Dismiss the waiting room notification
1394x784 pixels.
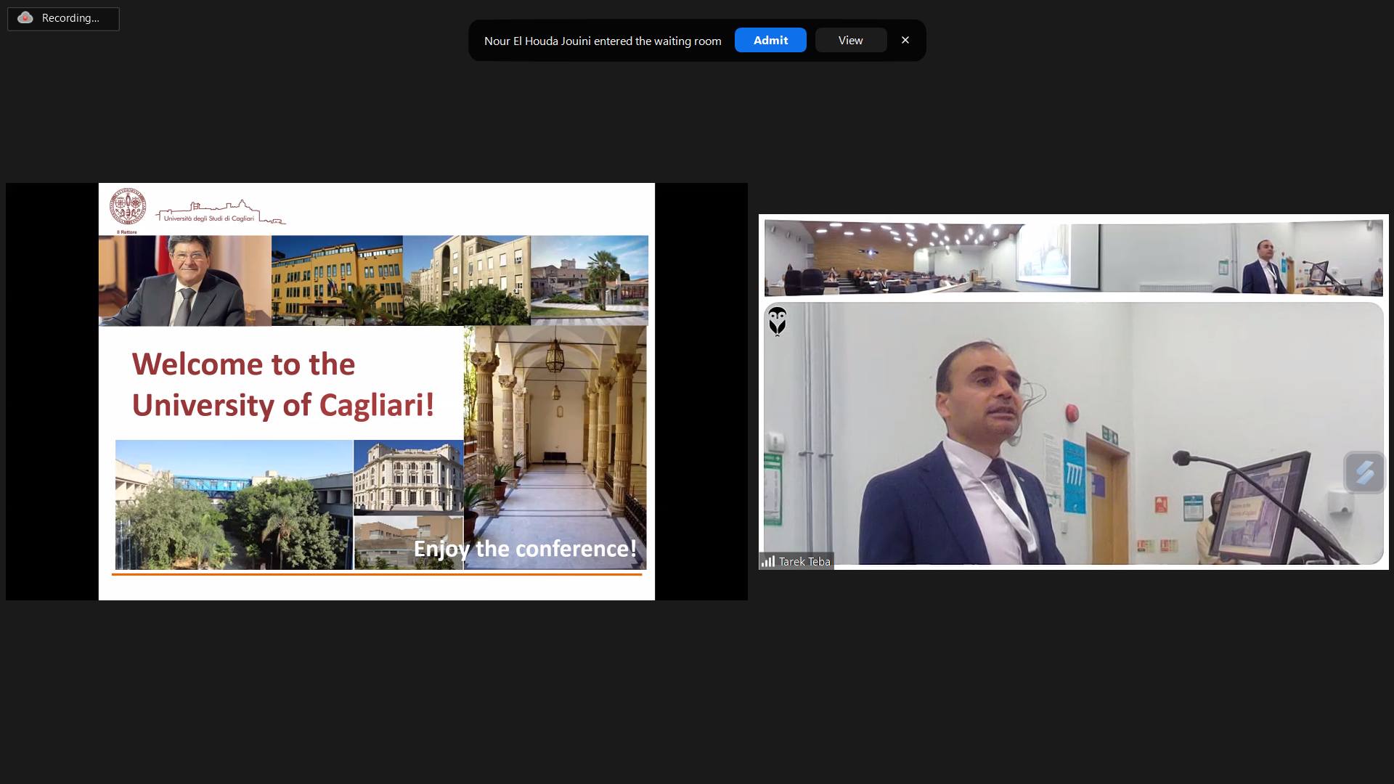tap(905, 41)
